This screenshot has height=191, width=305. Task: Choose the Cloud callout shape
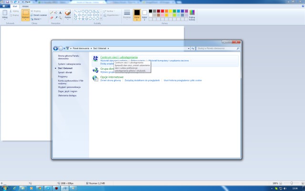click(x=98, y=19)
